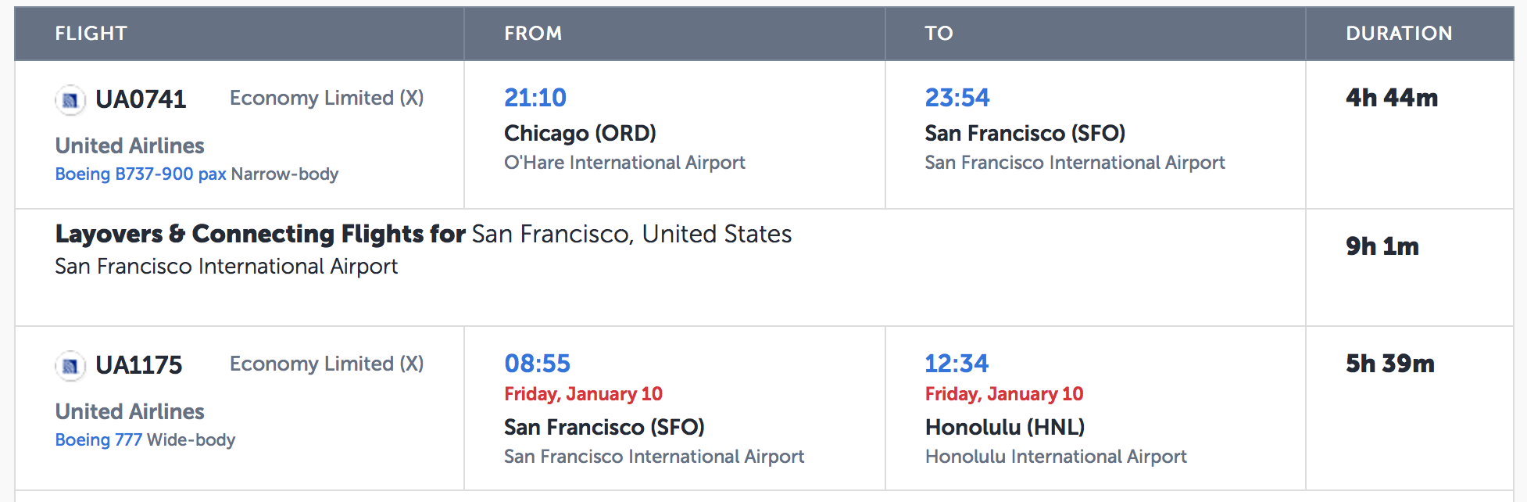The image size is (1527, 502).
Task: Open O'Hare International Airport details
Action: tap(624, 163)
